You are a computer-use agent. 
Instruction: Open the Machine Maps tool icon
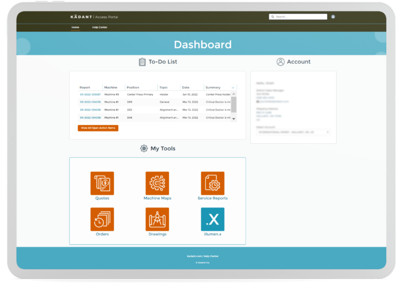(157, 183)
